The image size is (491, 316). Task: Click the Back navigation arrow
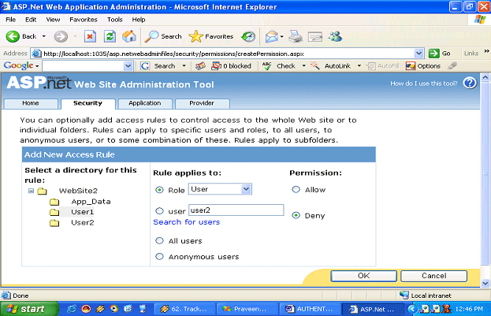point(13,36)
